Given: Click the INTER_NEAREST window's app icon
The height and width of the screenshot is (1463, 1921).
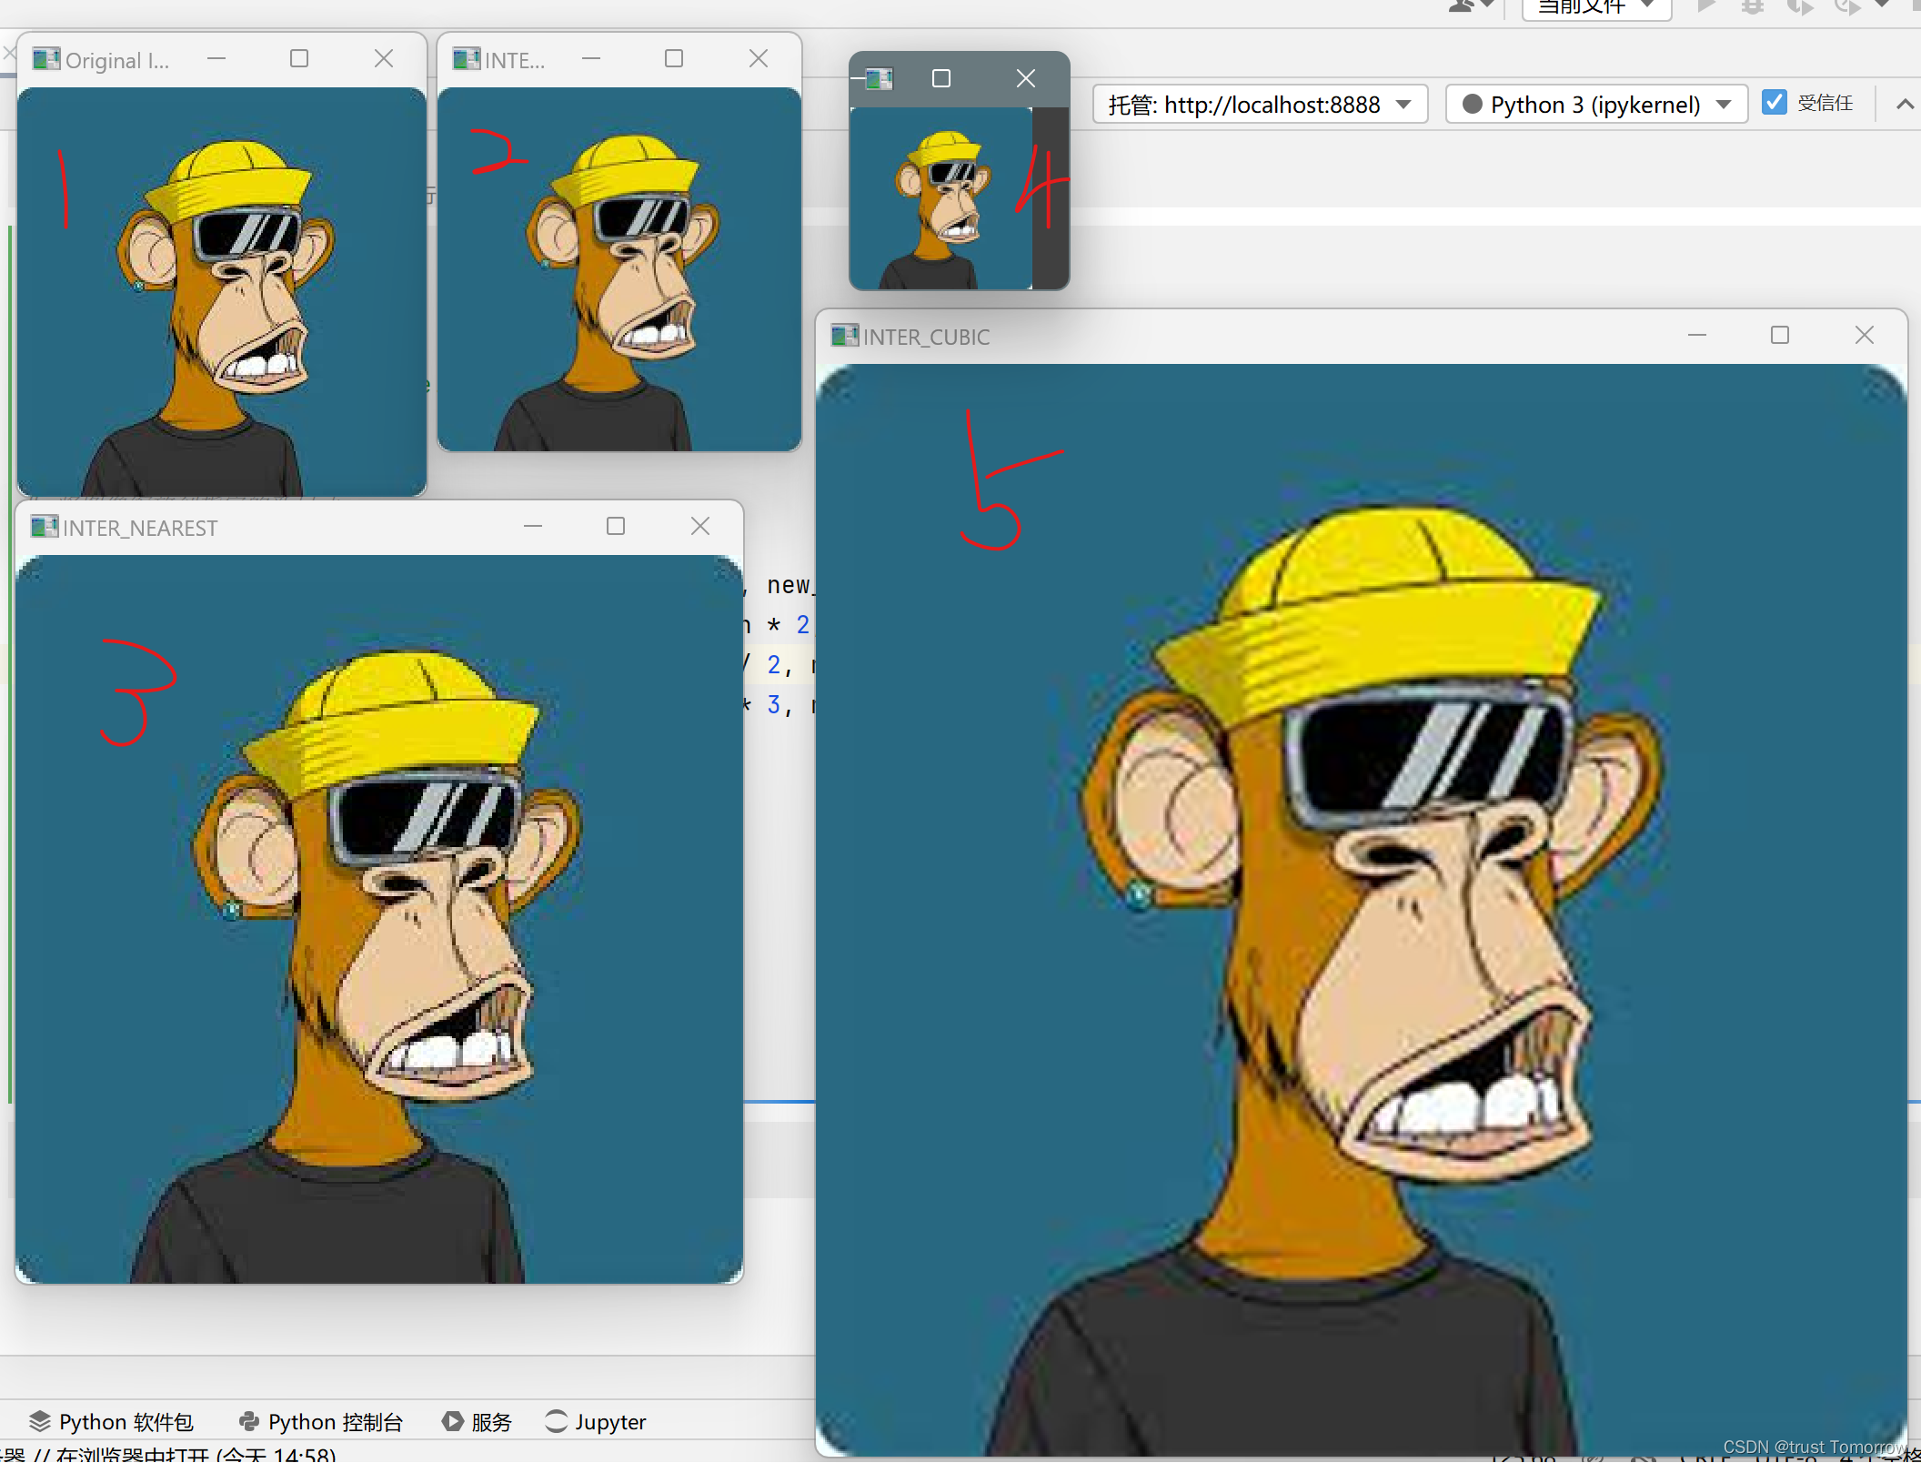Looking at the screenshot, I should tap(44, 527).
